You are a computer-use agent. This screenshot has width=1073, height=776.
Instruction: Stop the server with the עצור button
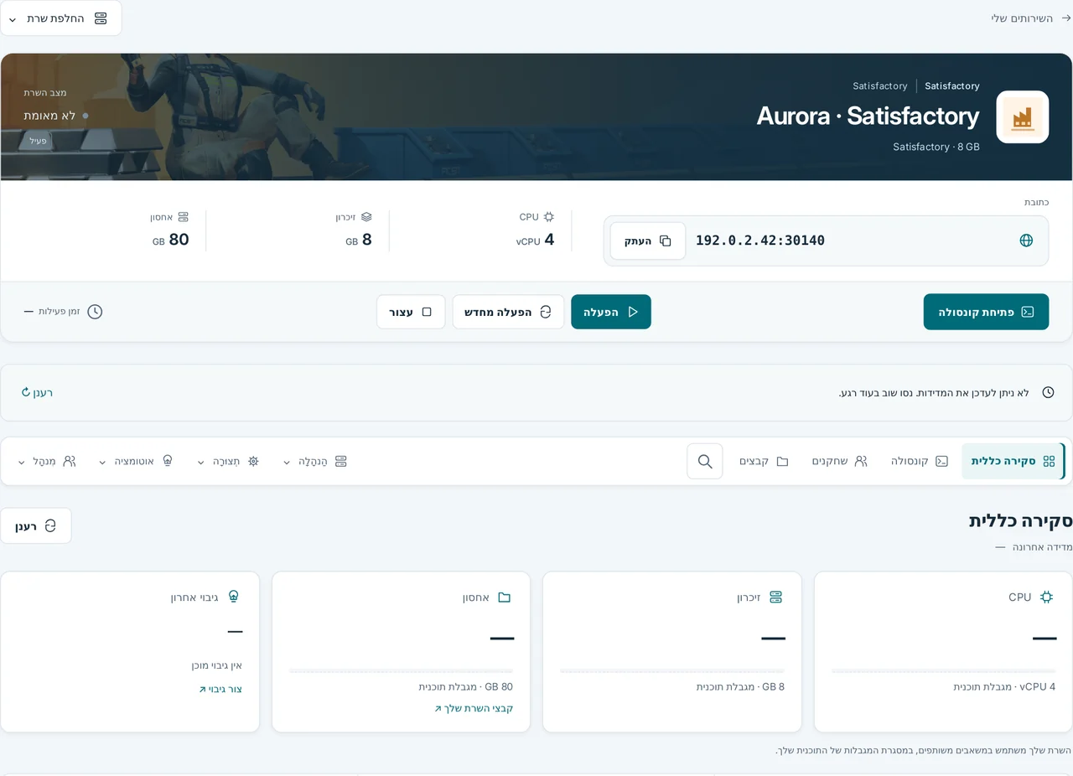pos(411,312)
